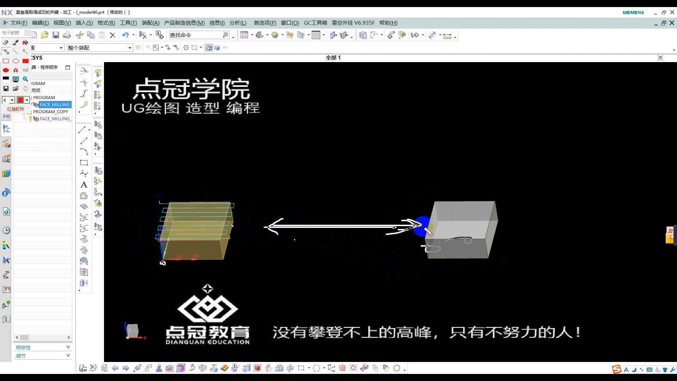Open the 插入(S) menu

pyautogui.click(x=84, y=23)
